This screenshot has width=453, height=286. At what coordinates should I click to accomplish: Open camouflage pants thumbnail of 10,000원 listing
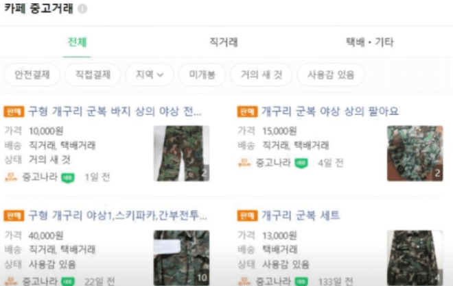coord(181,153)
